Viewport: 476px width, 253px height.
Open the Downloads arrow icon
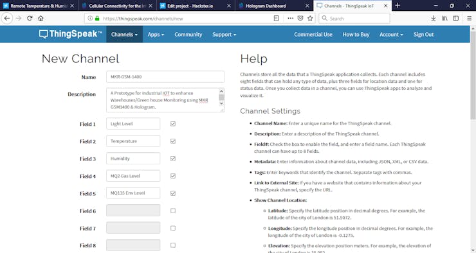[x=433, y=18]
